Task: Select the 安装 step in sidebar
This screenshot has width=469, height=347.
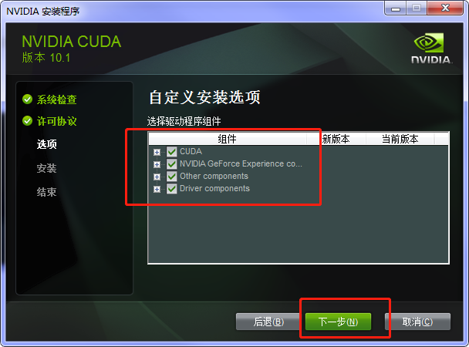Action: 46,168
